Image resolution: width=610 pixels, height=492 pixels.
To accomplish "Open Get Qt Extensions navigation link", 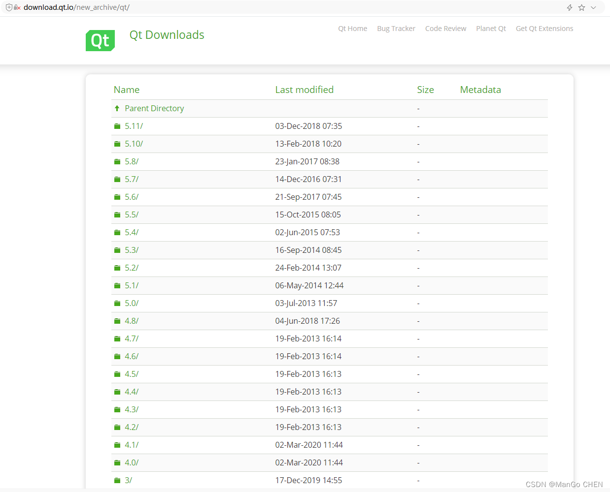I will click(x=544, y=29).
